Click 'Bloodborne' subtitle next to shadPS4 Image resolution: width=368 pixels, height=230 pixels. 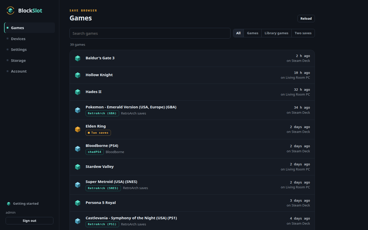click(115, 152)
